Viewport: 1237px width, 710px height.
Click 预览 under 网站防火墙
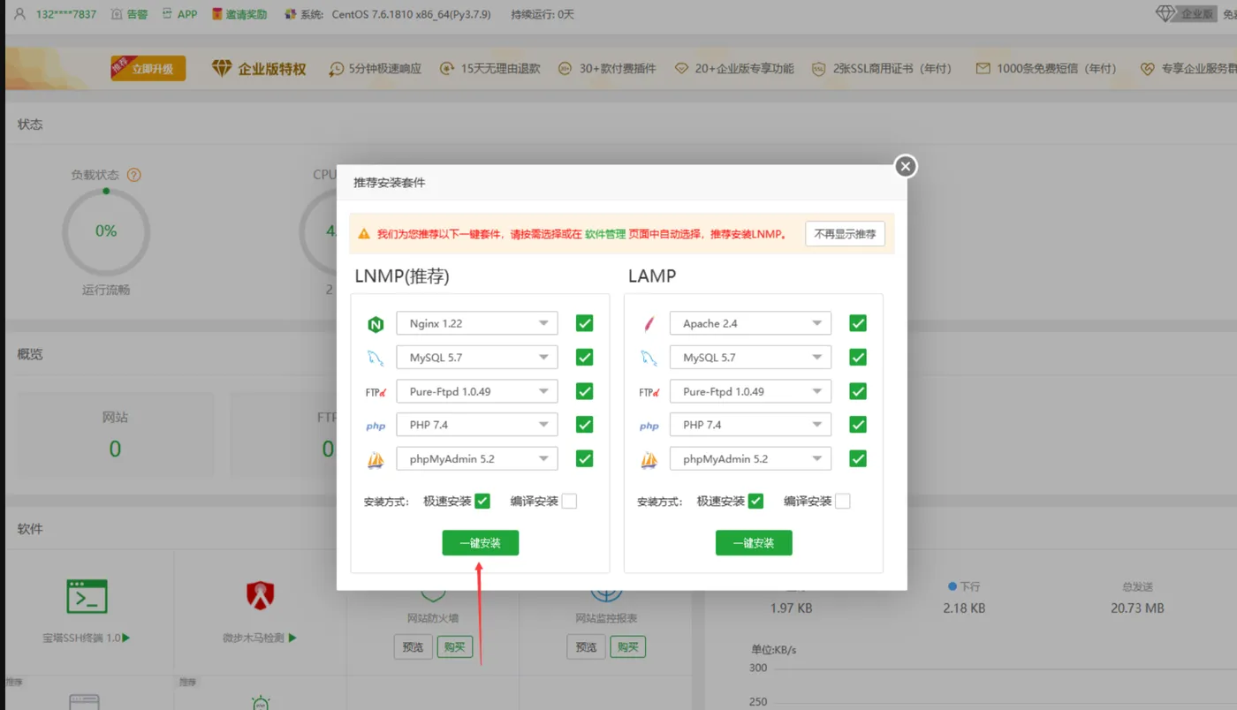point(413,647)
